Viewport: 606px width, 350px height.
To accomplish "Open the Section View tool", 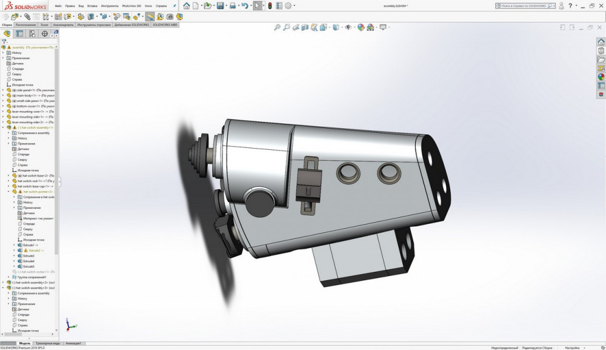I will [x=305, y=27].
